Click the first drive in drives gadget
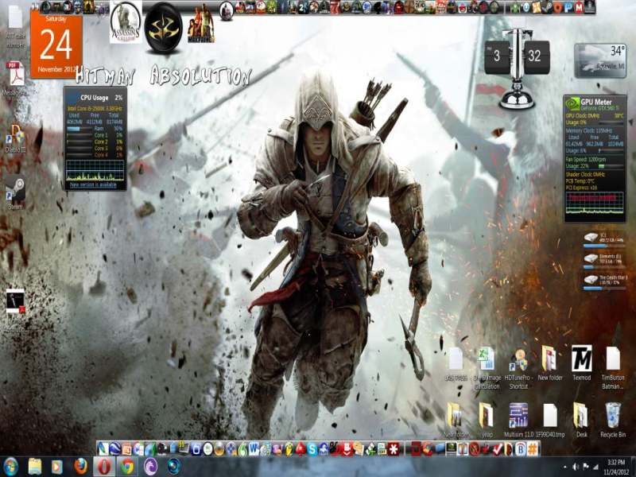636x477 pixels. coord(605,239)
